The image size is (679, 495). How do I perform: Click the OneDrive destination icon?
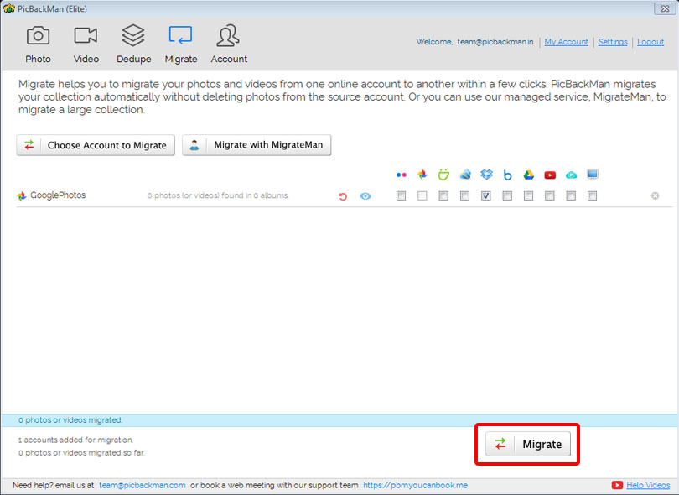(465, 175)
